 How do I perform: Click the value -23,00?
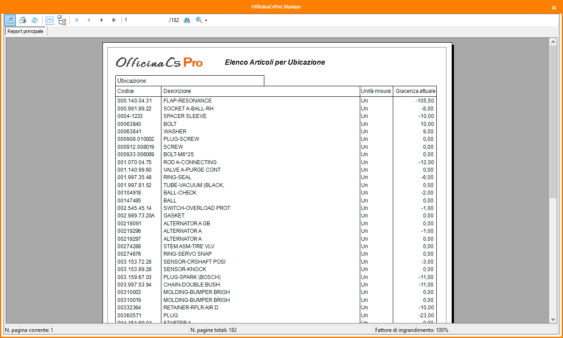[426, 316]
